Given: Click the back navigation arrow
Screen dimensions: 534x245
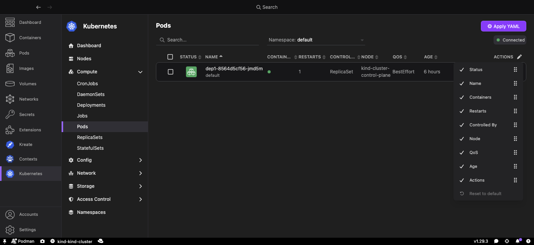Looking at the screenshot, I should click(38, 7).
